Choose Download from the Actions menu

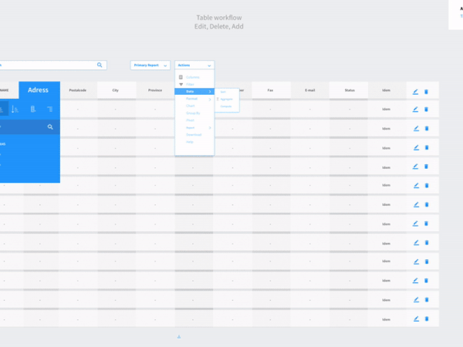[194, 134]
